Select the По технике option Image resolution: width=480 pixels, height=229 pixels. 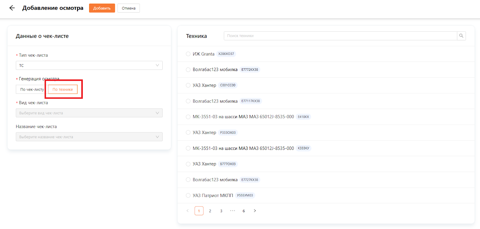tap(63, 89)
